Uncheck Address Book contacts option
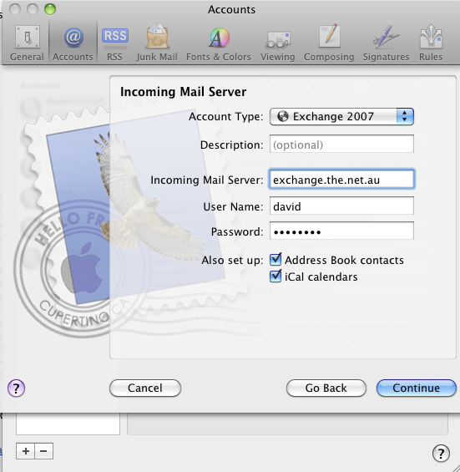The image size is (460, 472). click(275, 260)
